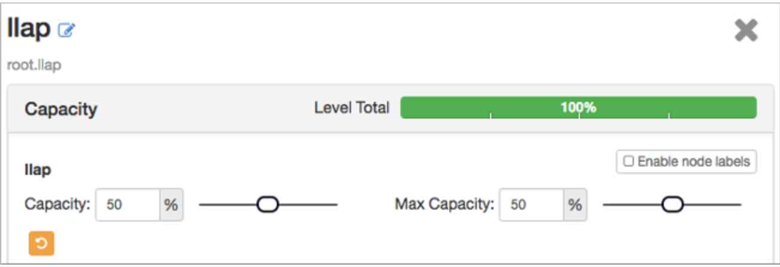Click the % addon next to Capacity field
Viewport: 780px width, 267px height.
[x=171, y=205]
